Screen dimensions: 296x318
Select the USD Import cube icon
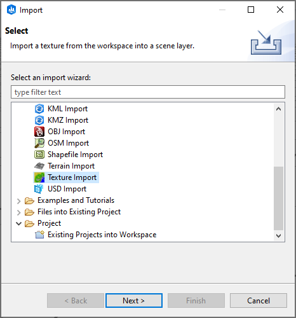pyautogui.click(x=39, y=189)
